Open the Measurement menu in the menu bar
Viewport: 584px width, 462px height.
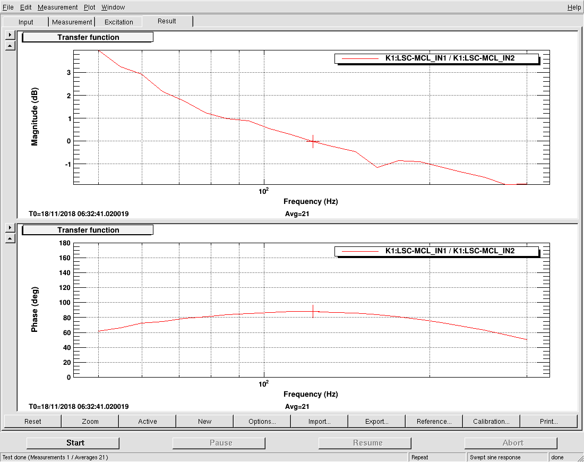coord(58,7)
